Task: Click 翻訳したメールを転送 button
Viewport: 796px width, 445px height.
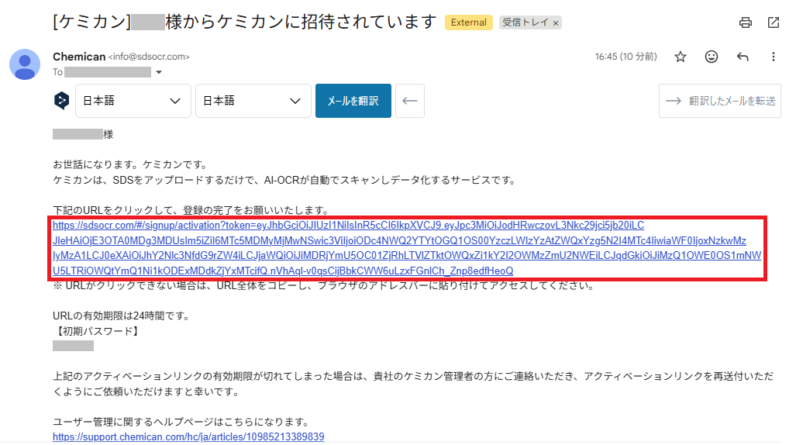Action: coord(720,101)
